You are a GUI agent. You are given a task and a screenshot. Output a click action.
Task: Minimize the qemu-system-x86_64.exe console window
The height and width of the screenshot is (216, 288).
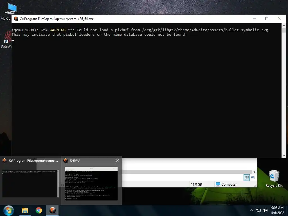(x=254, y=19)
